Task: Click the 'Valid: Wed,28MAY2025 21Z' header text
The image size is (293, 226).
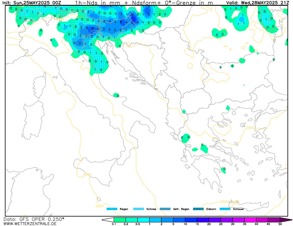Action: [x=258, y=3]
